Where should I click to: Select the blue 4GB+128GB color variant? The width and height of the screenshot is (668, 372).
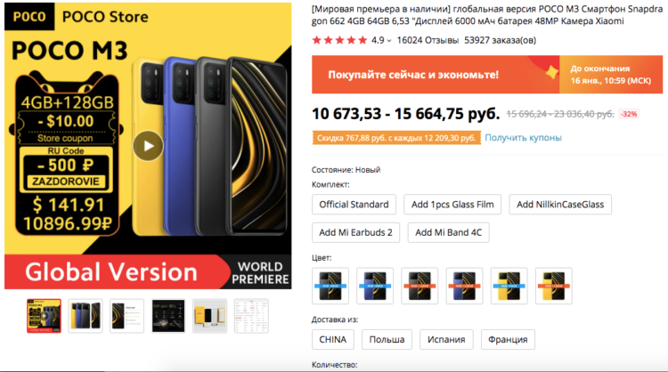pos(464,286)
